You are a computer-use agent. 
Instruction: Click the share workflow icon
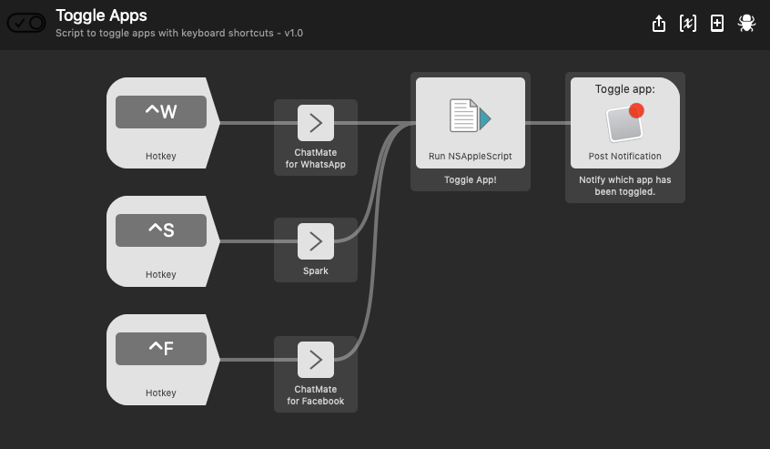[x=659, y=24]
